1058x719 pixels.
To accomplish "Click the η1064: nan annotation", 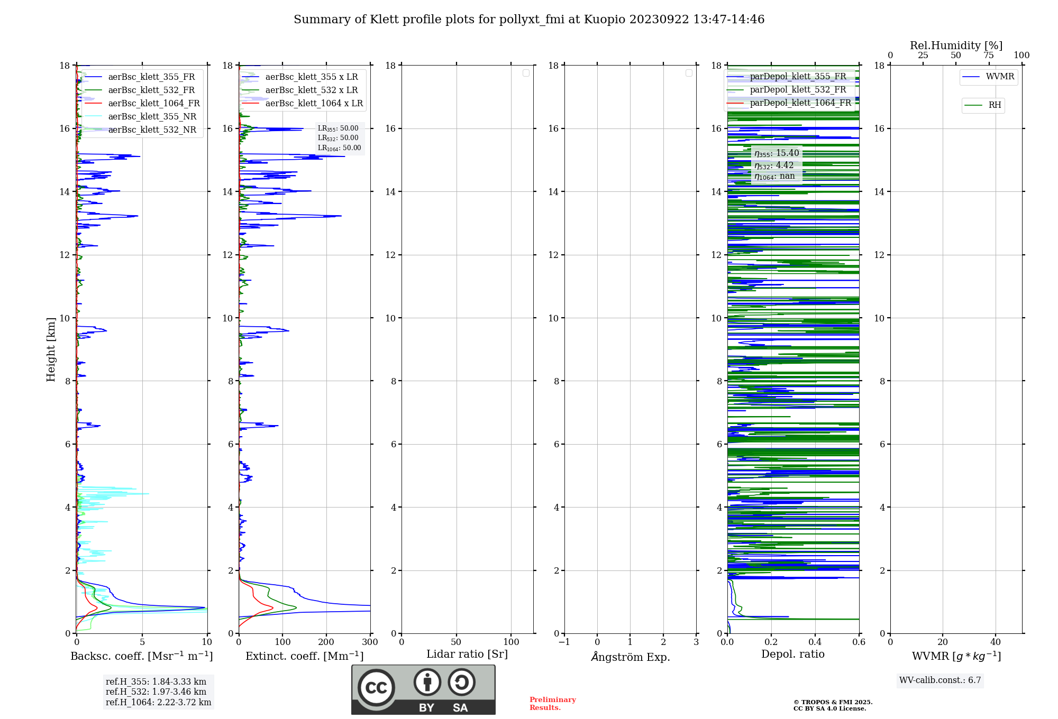I will tap(774, 176).
